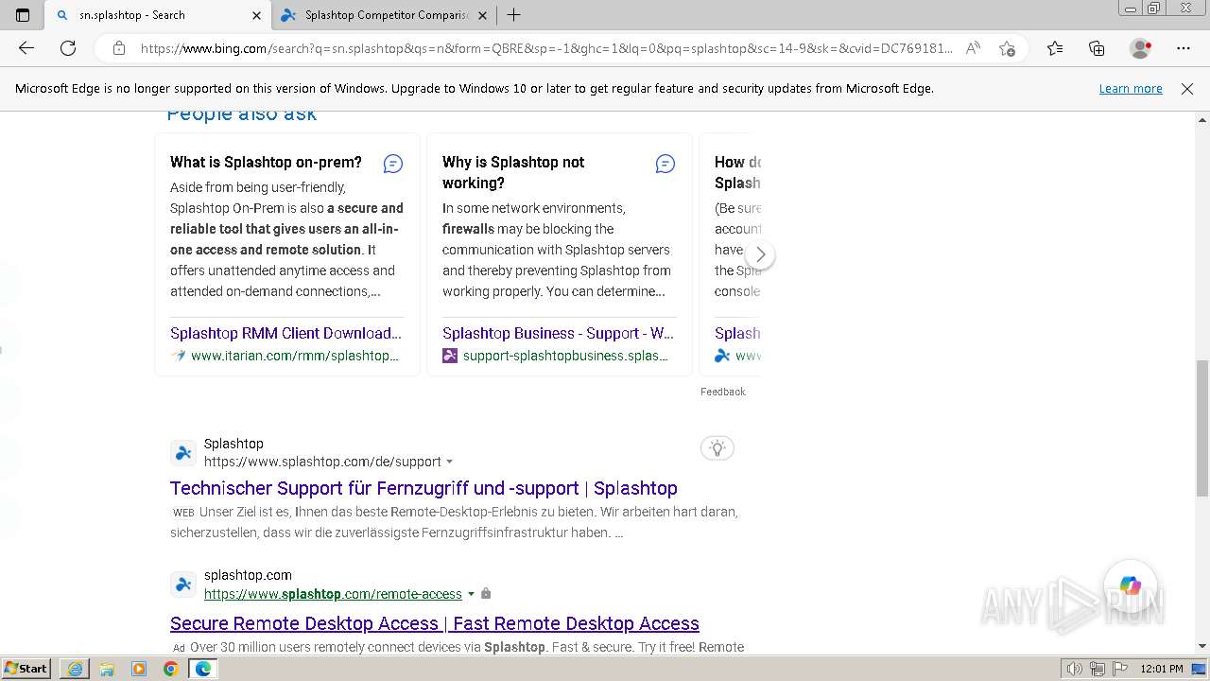Viewport: 1210px width, 681px height.
Task: Launch Google Chrome from taskbar
Action: tap(170, 669)
